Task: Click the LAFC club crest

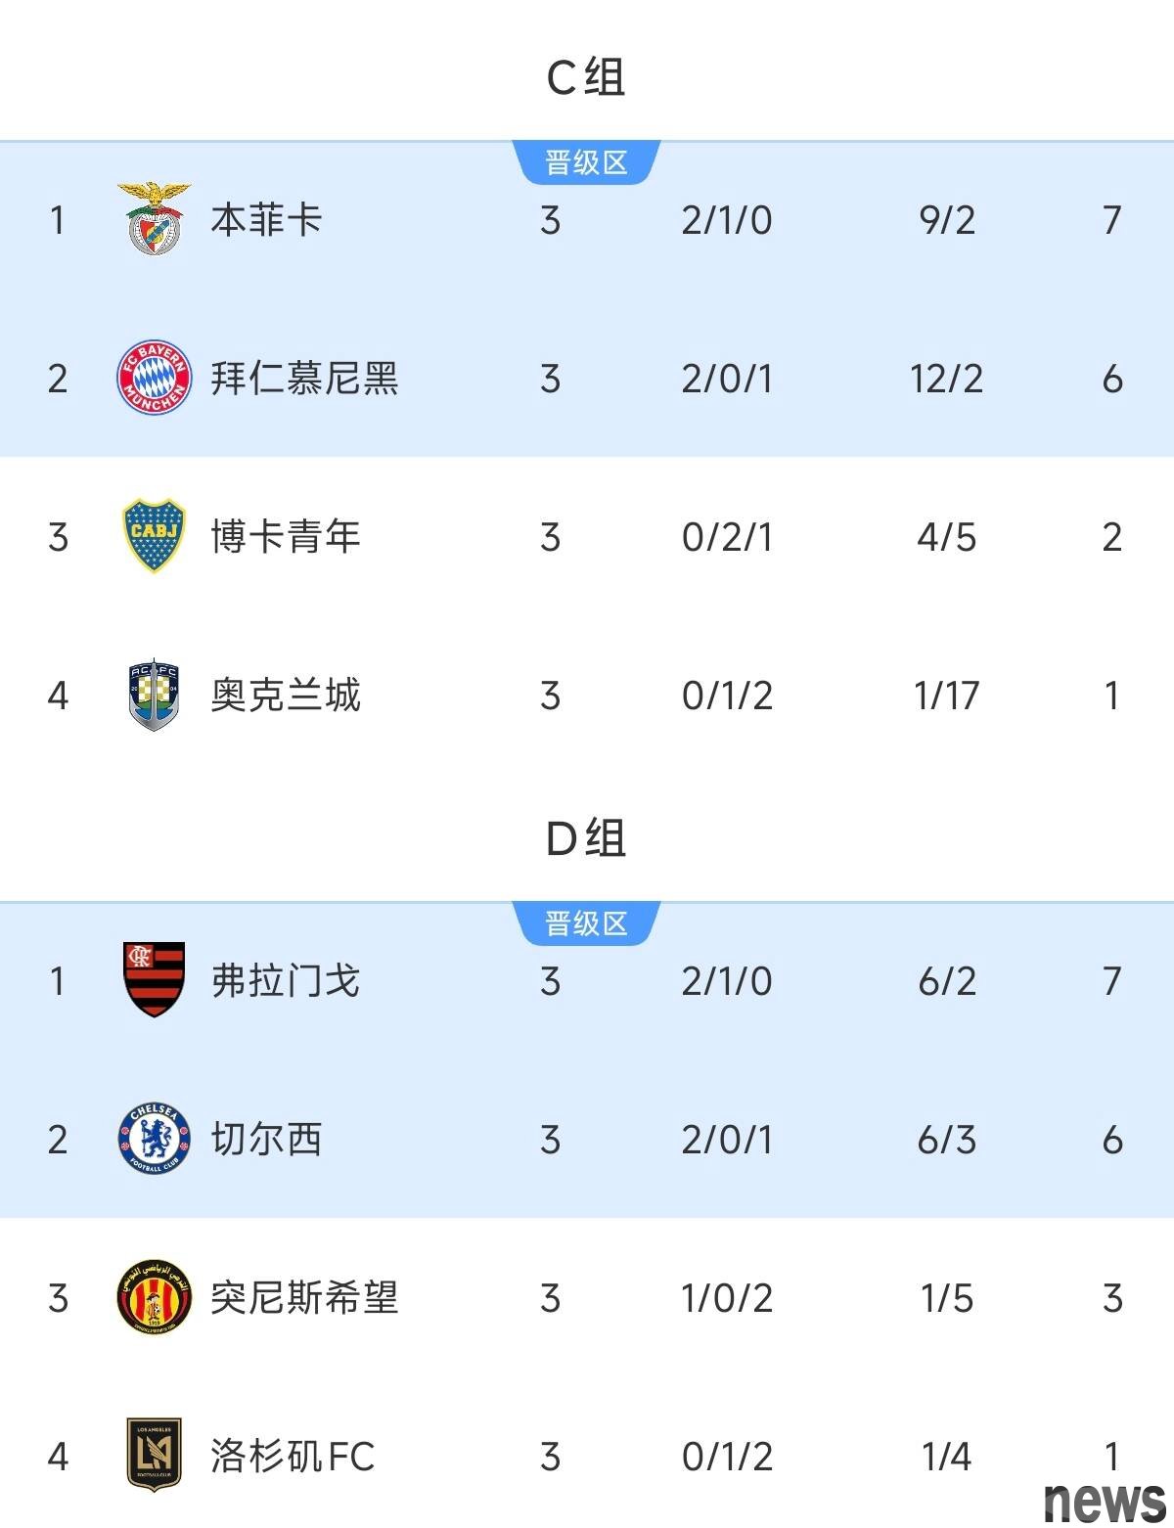Action: click(155, 1456)
